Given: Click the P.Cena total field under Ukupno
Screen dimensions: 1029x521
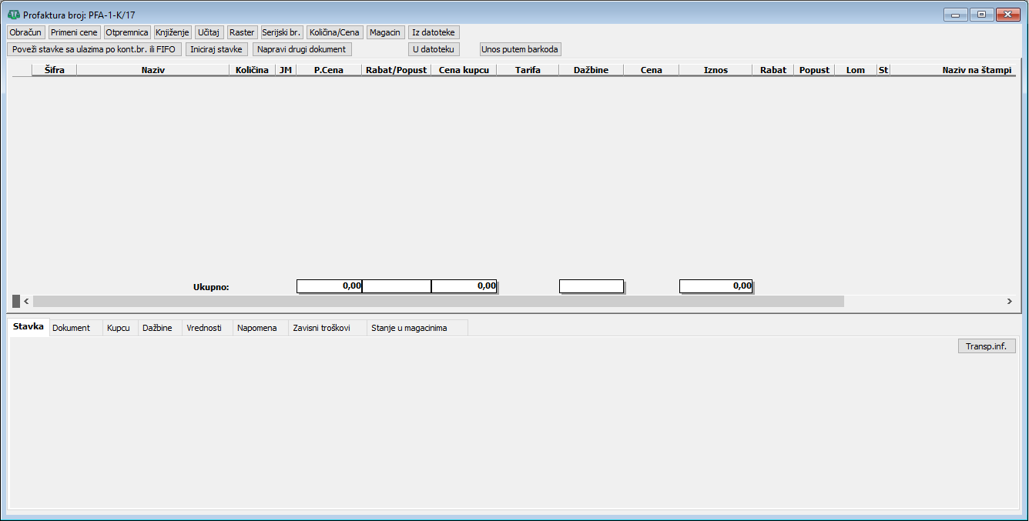Looking at the screenshot, I should coord(329,286).
